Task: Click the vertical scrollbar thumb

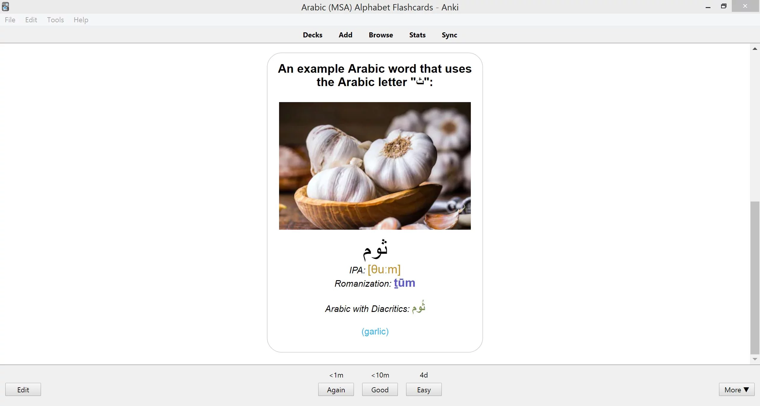Action: click(755, 277)
